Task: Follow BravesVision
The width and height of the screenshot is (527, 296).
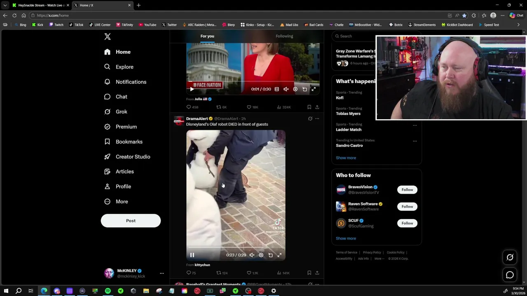Action: click(407, 190)
